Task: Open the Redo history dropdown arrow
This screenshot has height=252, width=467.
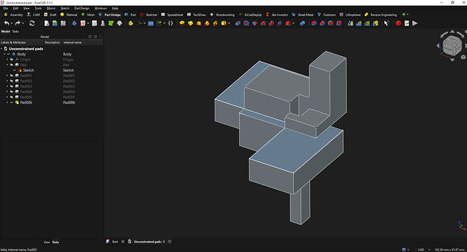Action: (23, 23)
